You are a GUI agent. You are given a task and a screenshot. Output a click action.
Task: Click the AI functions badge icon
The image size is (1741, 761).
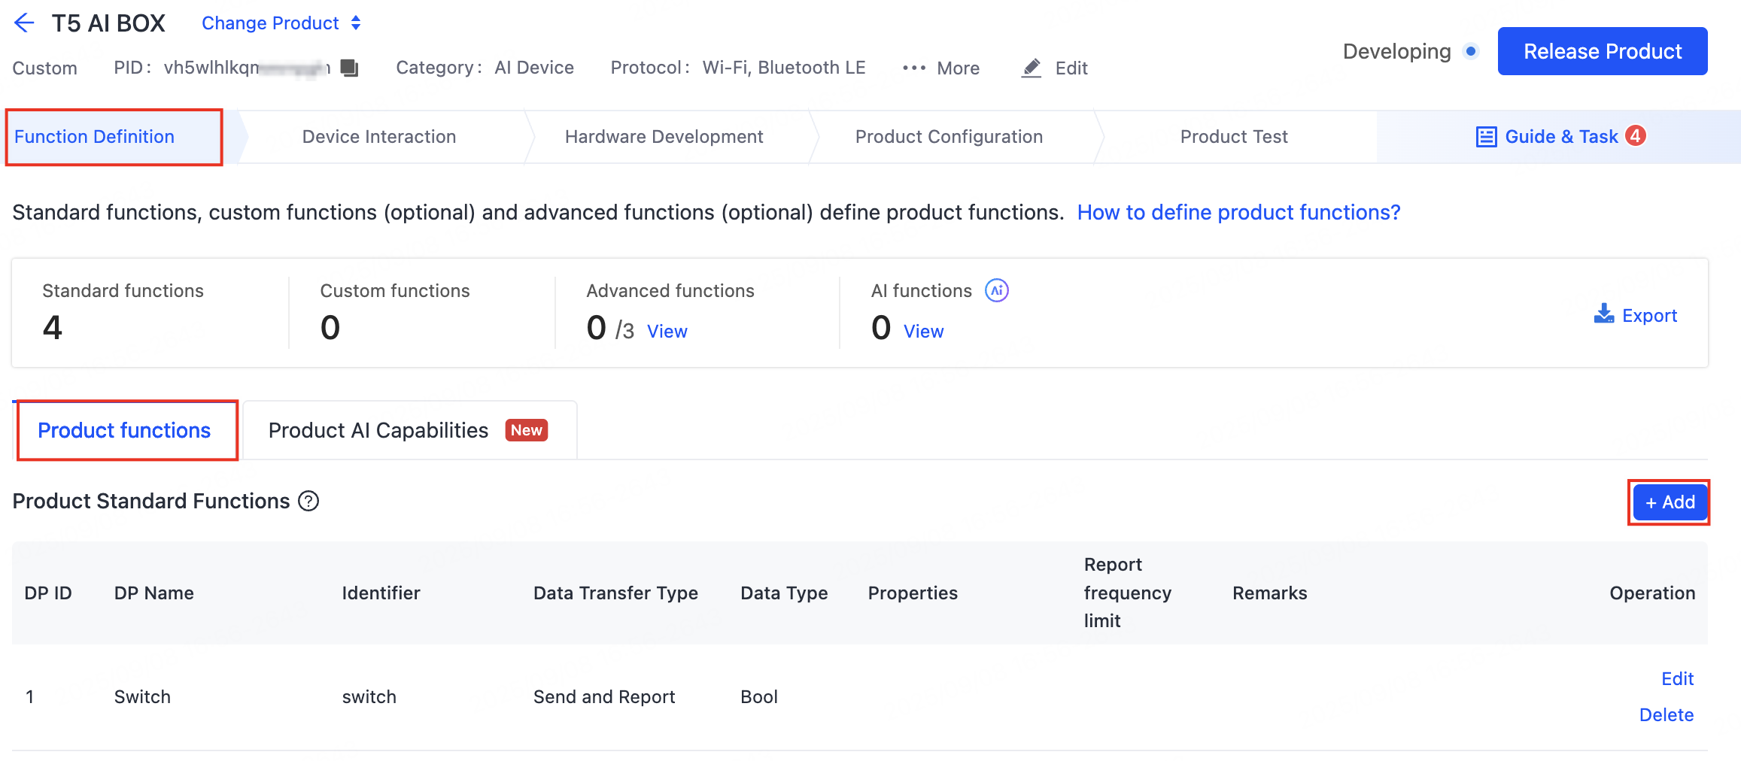(x=997, y=290)
